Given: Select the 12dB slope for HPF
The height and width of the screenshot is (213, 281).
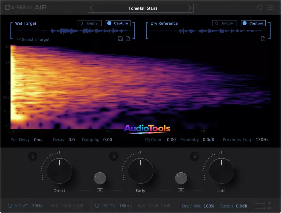Looking at the screenshot, I should coord(66,206).
